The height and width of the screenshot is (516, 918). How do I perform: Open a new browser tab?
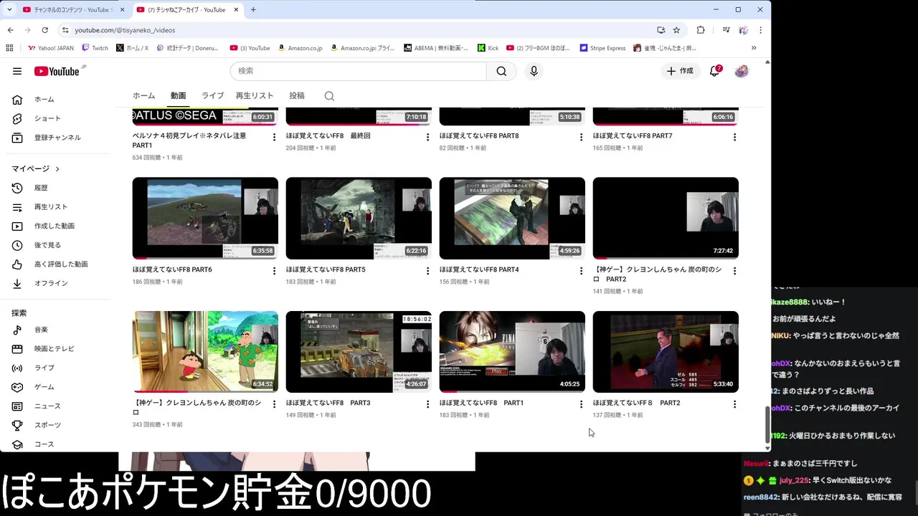253,9
